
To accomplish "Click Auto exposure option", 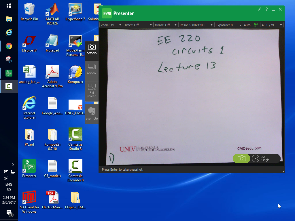I will 247,25.
